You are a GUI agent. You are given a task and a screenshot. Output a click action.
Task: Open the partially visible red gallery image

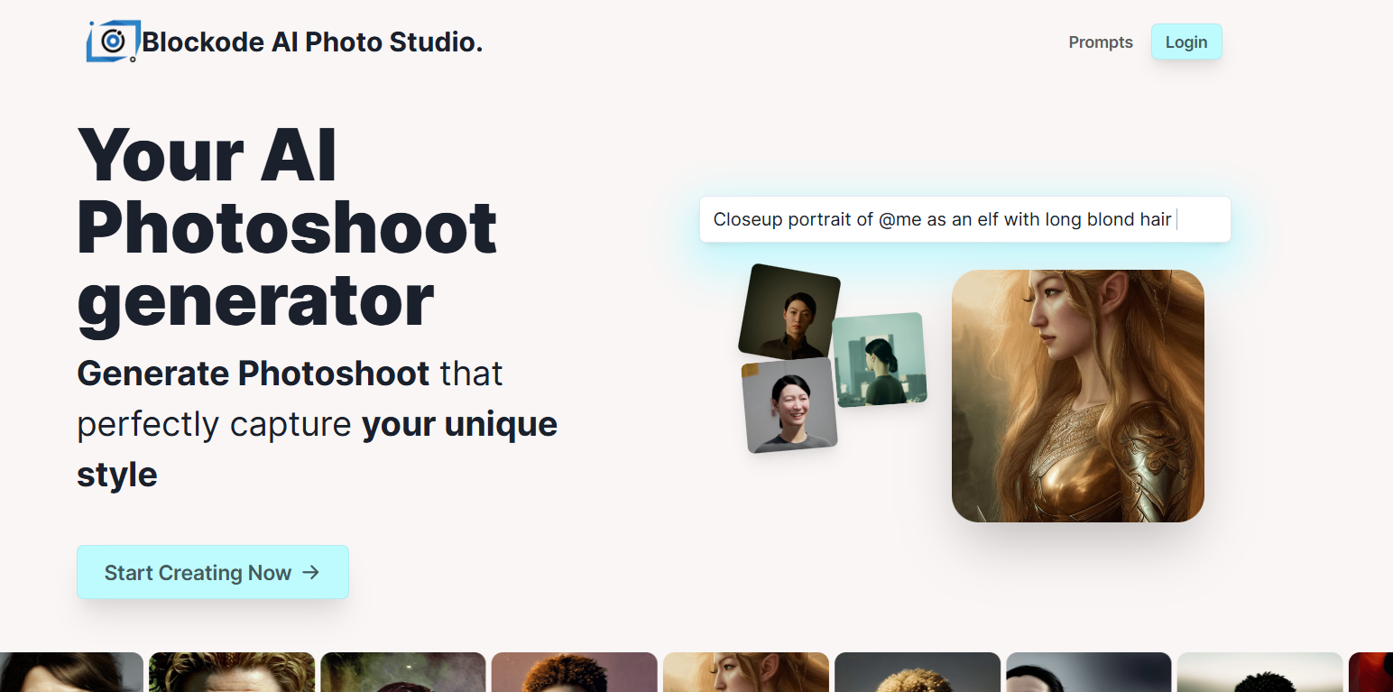pyautogui.click(x=1370, y=672)
